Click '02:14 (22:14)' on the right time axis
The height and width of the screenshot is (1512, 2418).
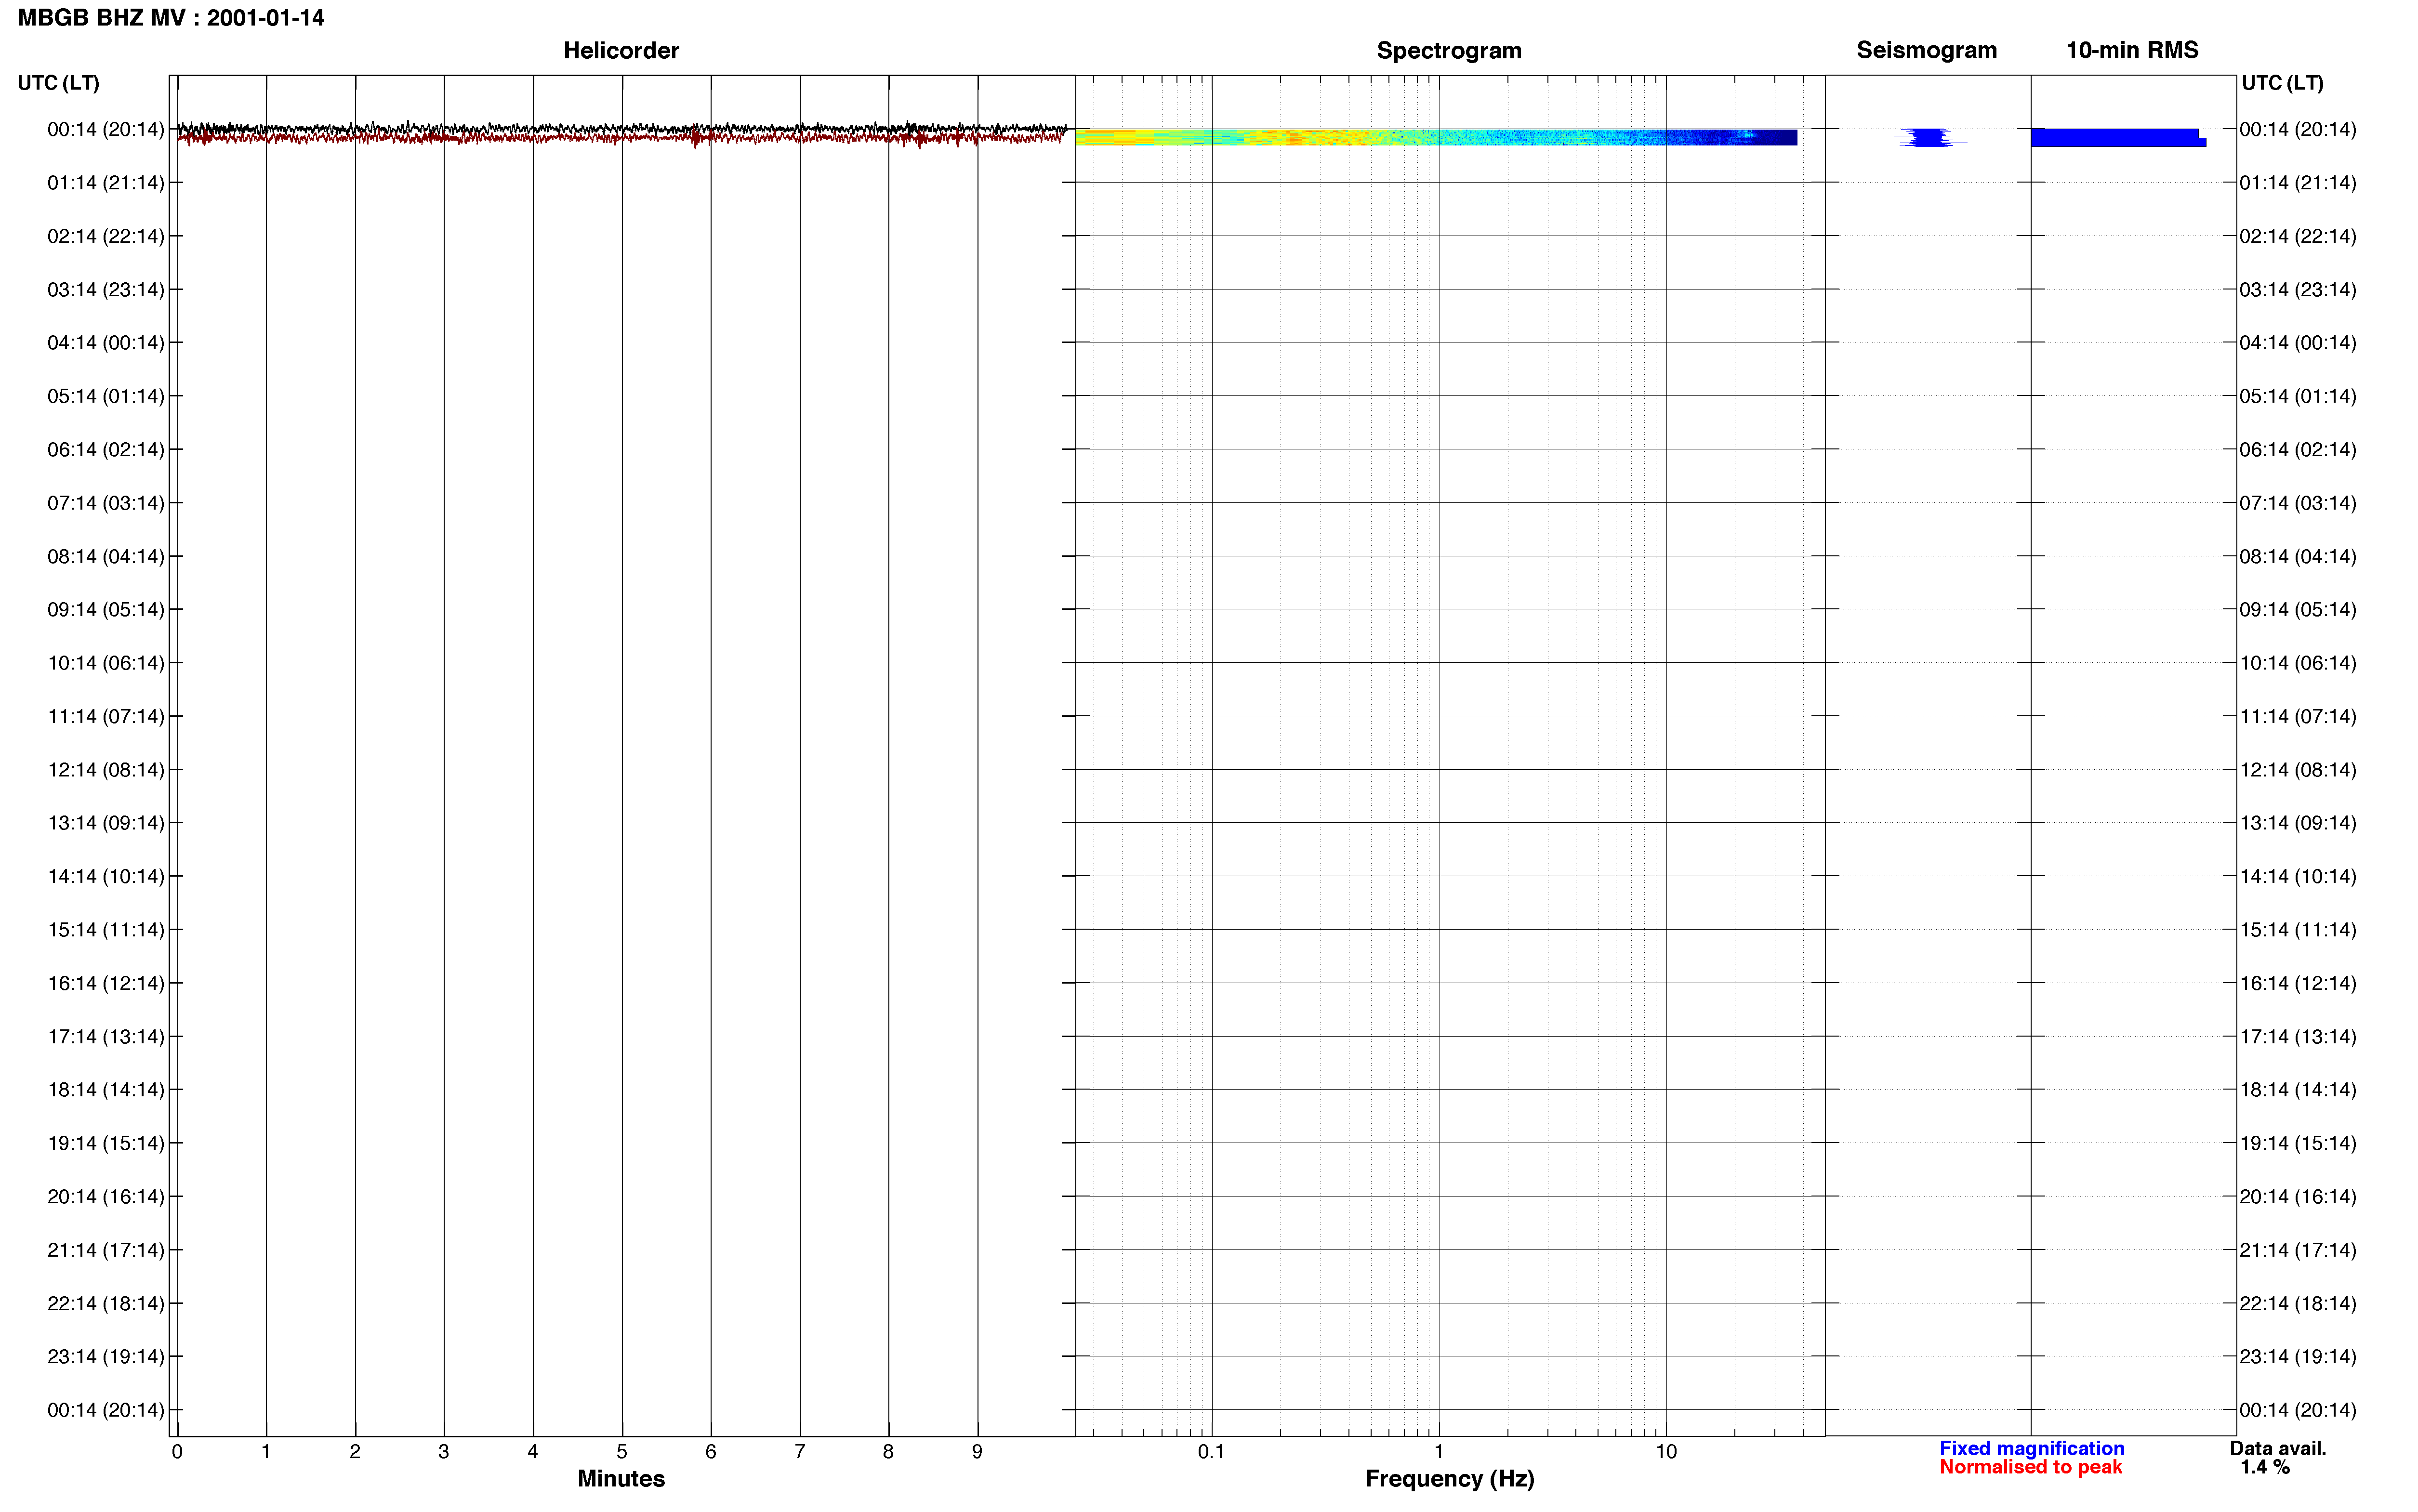pyautogui.click(x=2298, y=236)
